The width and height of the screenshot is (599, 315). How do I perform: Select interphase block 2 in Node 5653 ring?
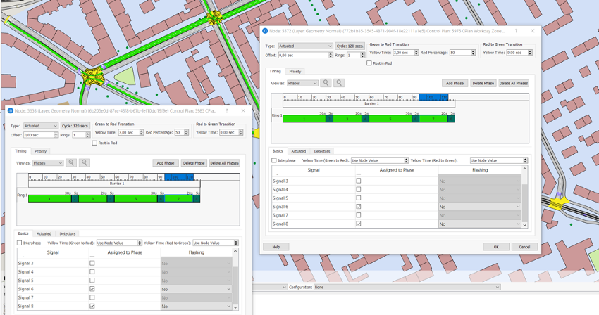point(75,199)
